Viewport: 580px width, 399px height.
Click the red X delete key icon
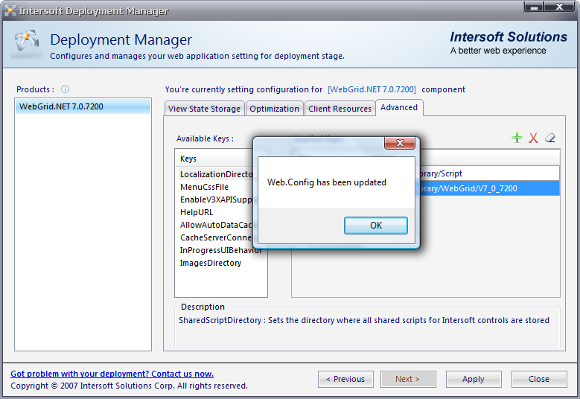[533, 138]
